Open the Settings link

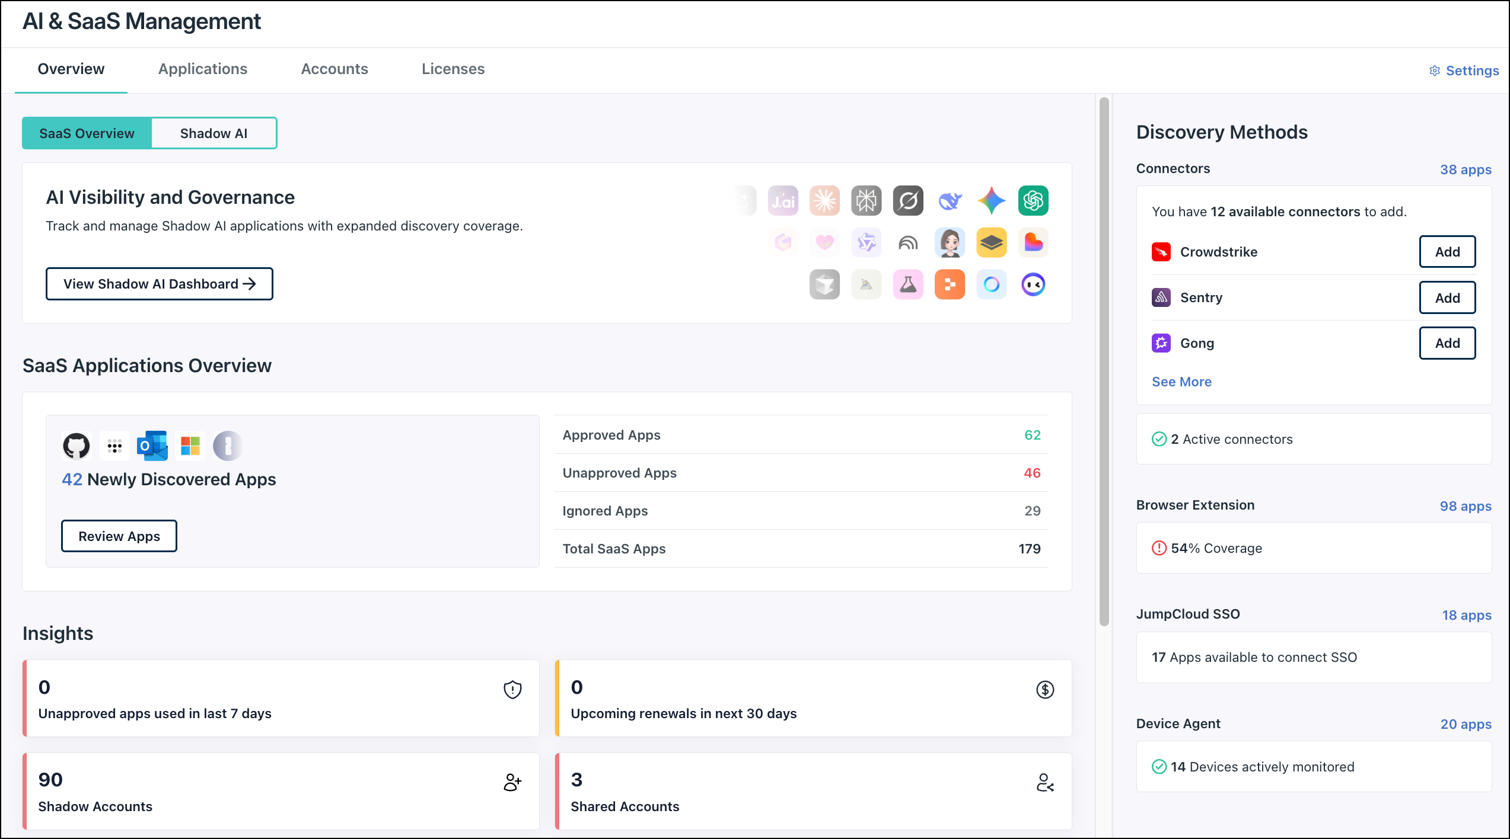pos(1463,70)
